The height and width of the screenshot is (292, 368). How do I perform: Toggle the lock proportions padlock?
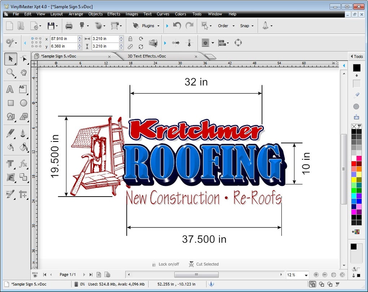click(x=130, y=39)
